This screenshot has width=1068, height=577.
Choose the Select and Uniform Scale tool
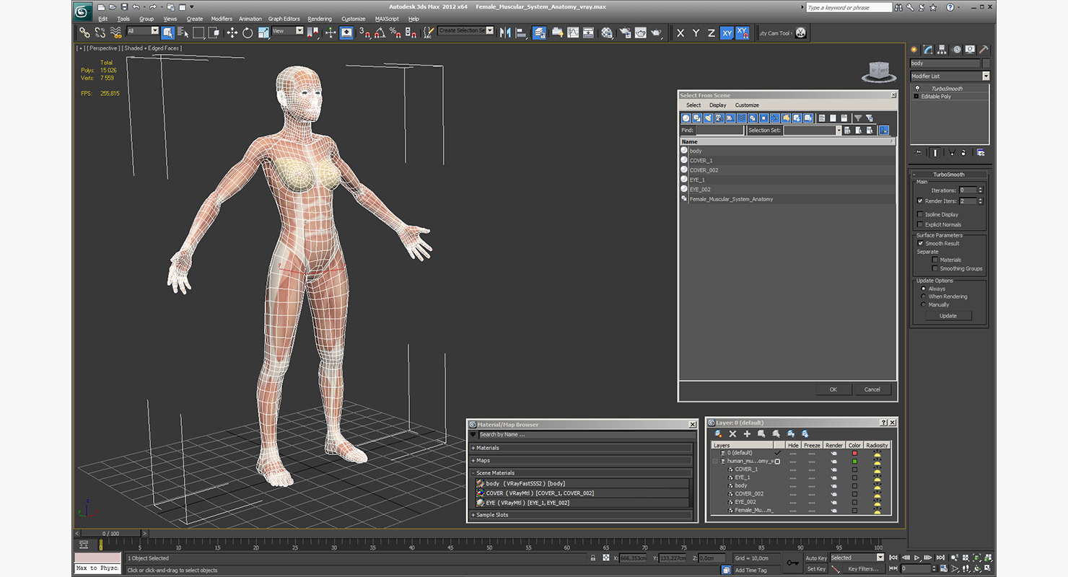click(263, 32)
